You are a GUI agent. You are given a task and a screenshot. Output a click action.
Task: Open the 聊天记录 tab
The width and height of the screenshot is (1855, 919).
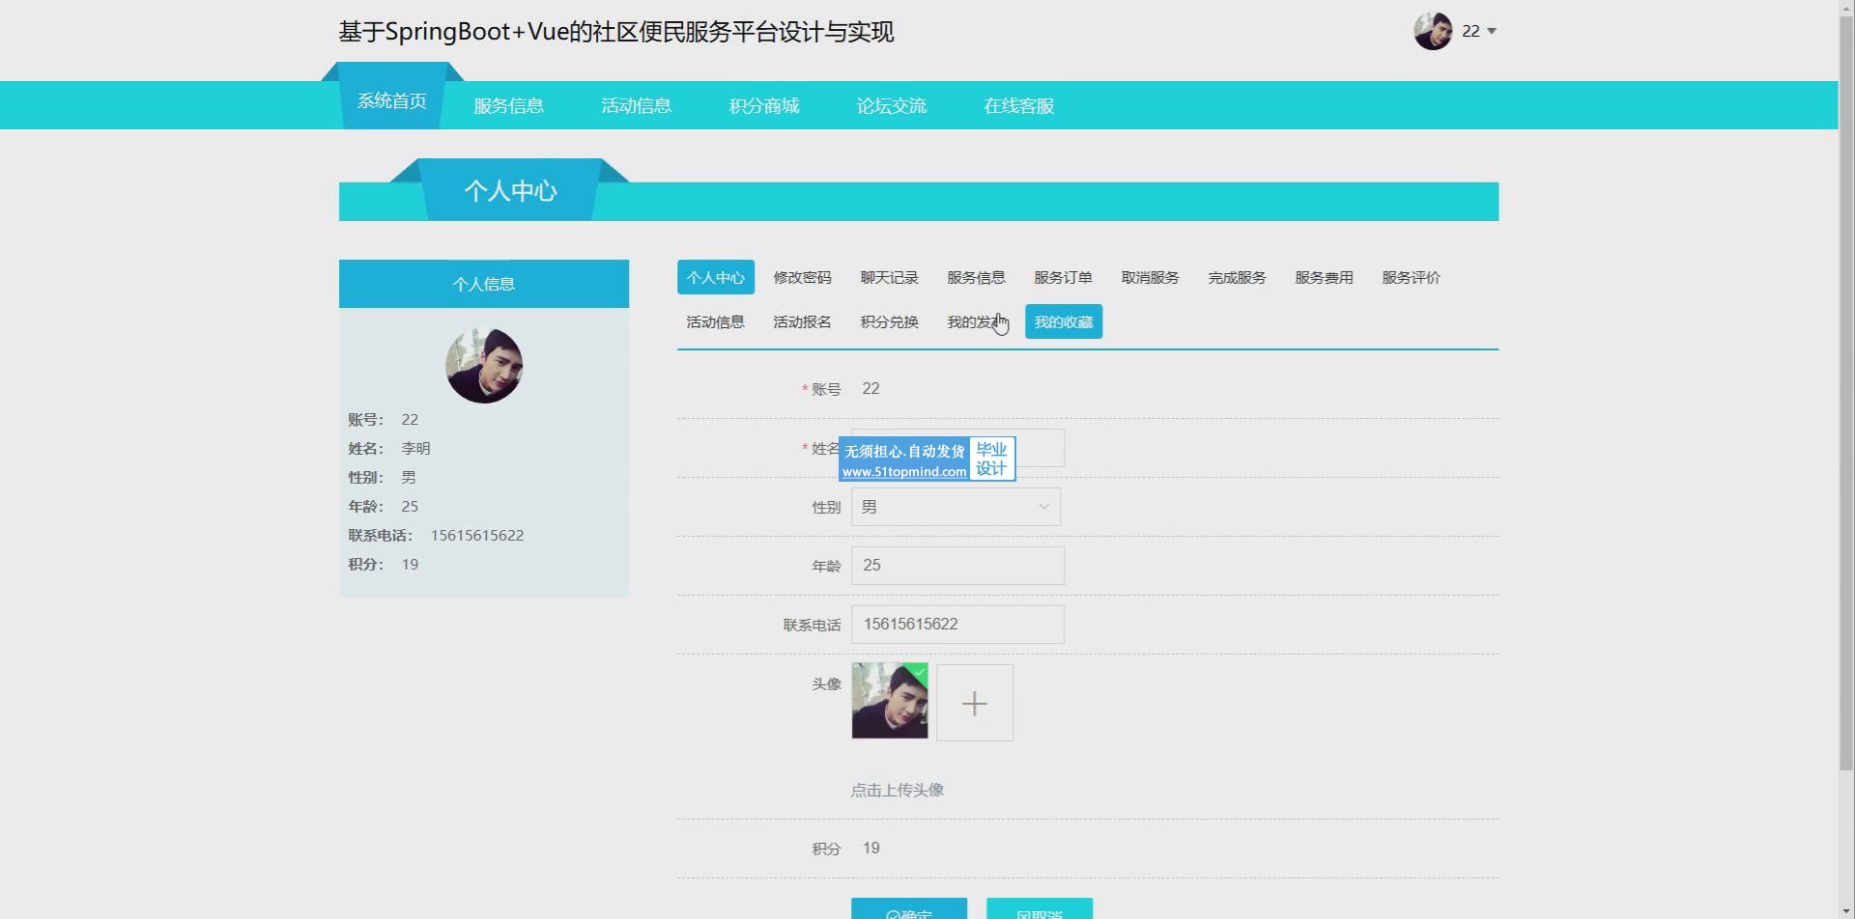pos(889,278)
